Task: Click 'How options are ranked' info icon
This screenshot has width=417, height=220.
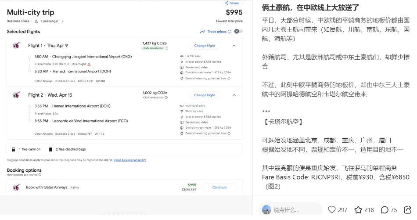Action: coord(40,175)
